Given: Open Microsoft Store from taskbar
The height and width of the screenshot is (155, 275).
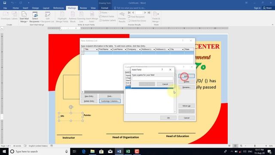Looking at the screenshot, I should pyautogui.click(x=101, y=151).
